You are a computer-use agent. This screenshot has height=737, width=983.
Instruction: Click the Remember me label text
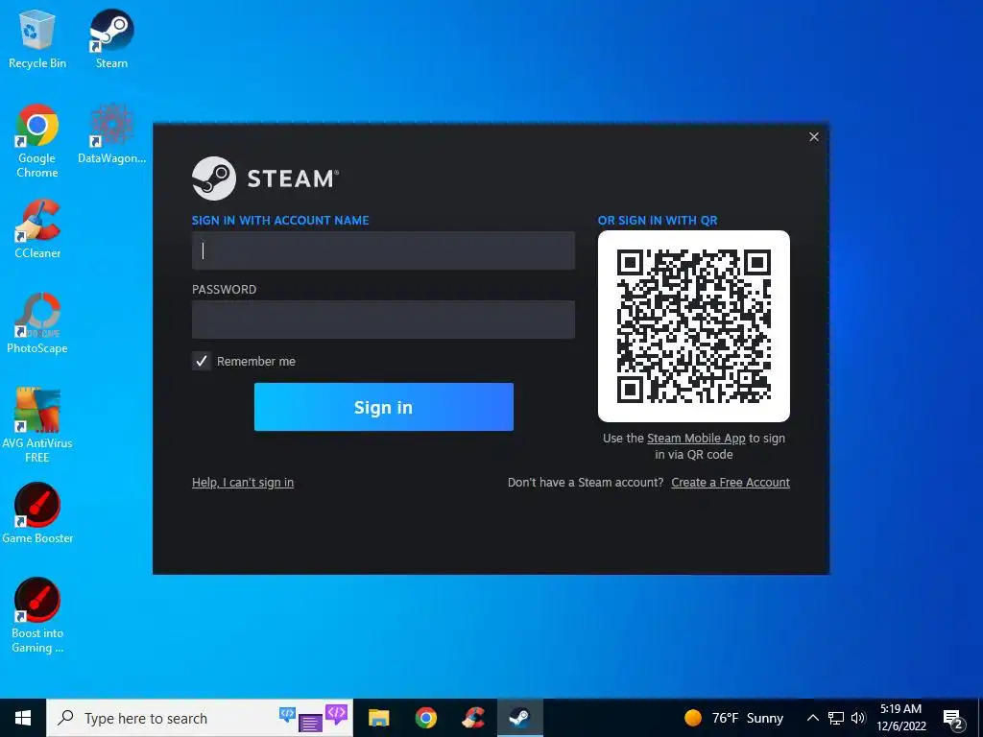[255, 362]
